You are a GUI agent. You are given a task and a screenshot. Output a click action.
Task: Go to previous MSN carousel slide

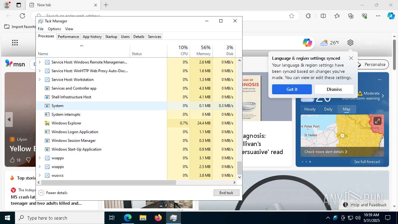[x=9, y=119]
